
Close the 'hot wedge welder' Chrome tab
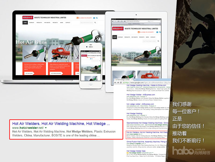(132, 80)
